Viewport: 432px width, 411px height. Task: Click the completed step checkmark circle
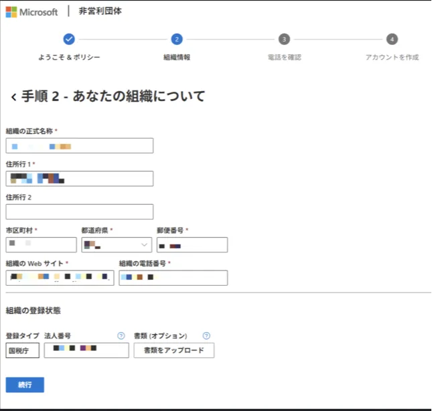click(x=69, y=39)
